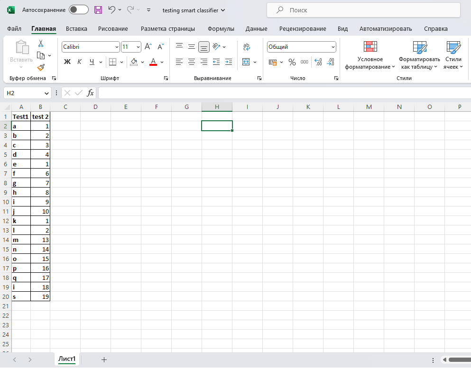Apply red font color A button
471x368 pixels.
pyautogui.click(x=153, y=62)
